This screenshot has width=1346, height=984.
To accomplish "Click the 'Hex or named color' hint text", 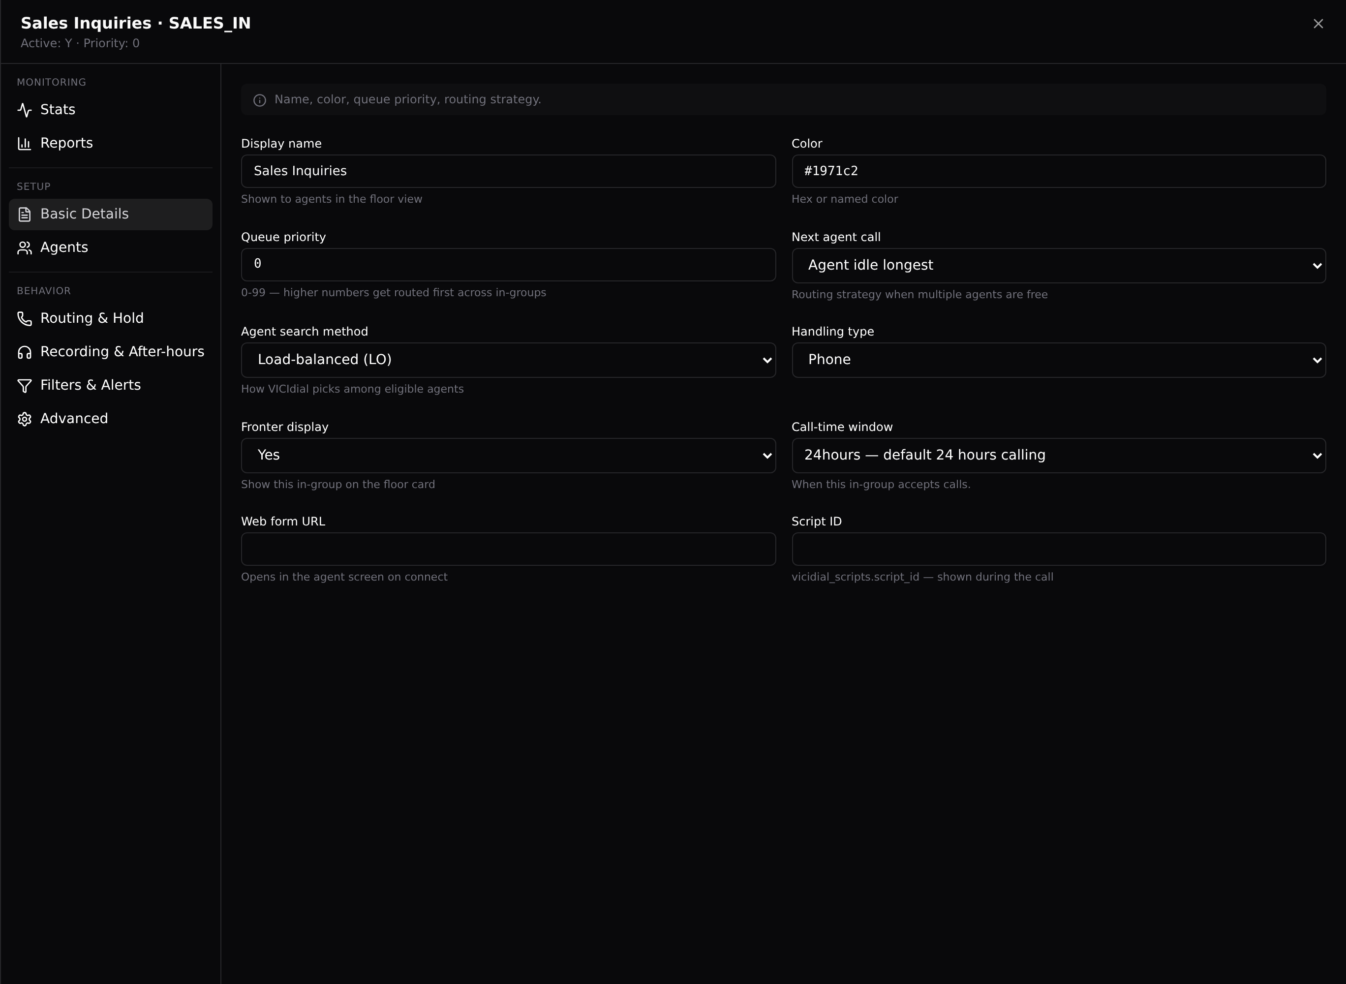I will (845, 200).
